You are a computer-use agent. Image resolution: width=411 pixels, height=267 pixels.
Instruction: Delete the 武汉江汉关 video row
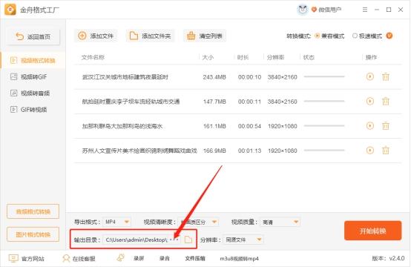tap(386, 77)
